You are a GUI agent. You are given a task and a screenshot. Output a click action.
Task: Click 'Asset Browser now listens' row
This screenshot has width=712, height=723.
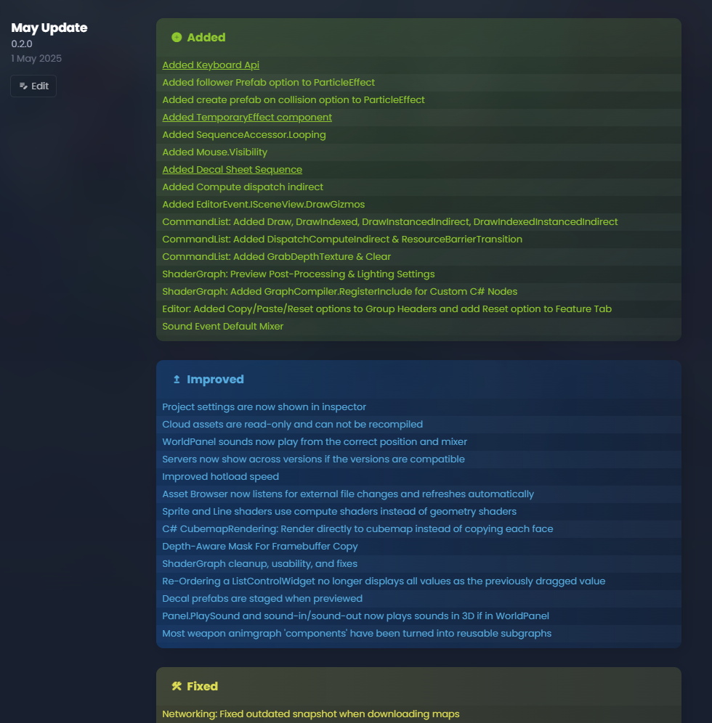(418, 494)
